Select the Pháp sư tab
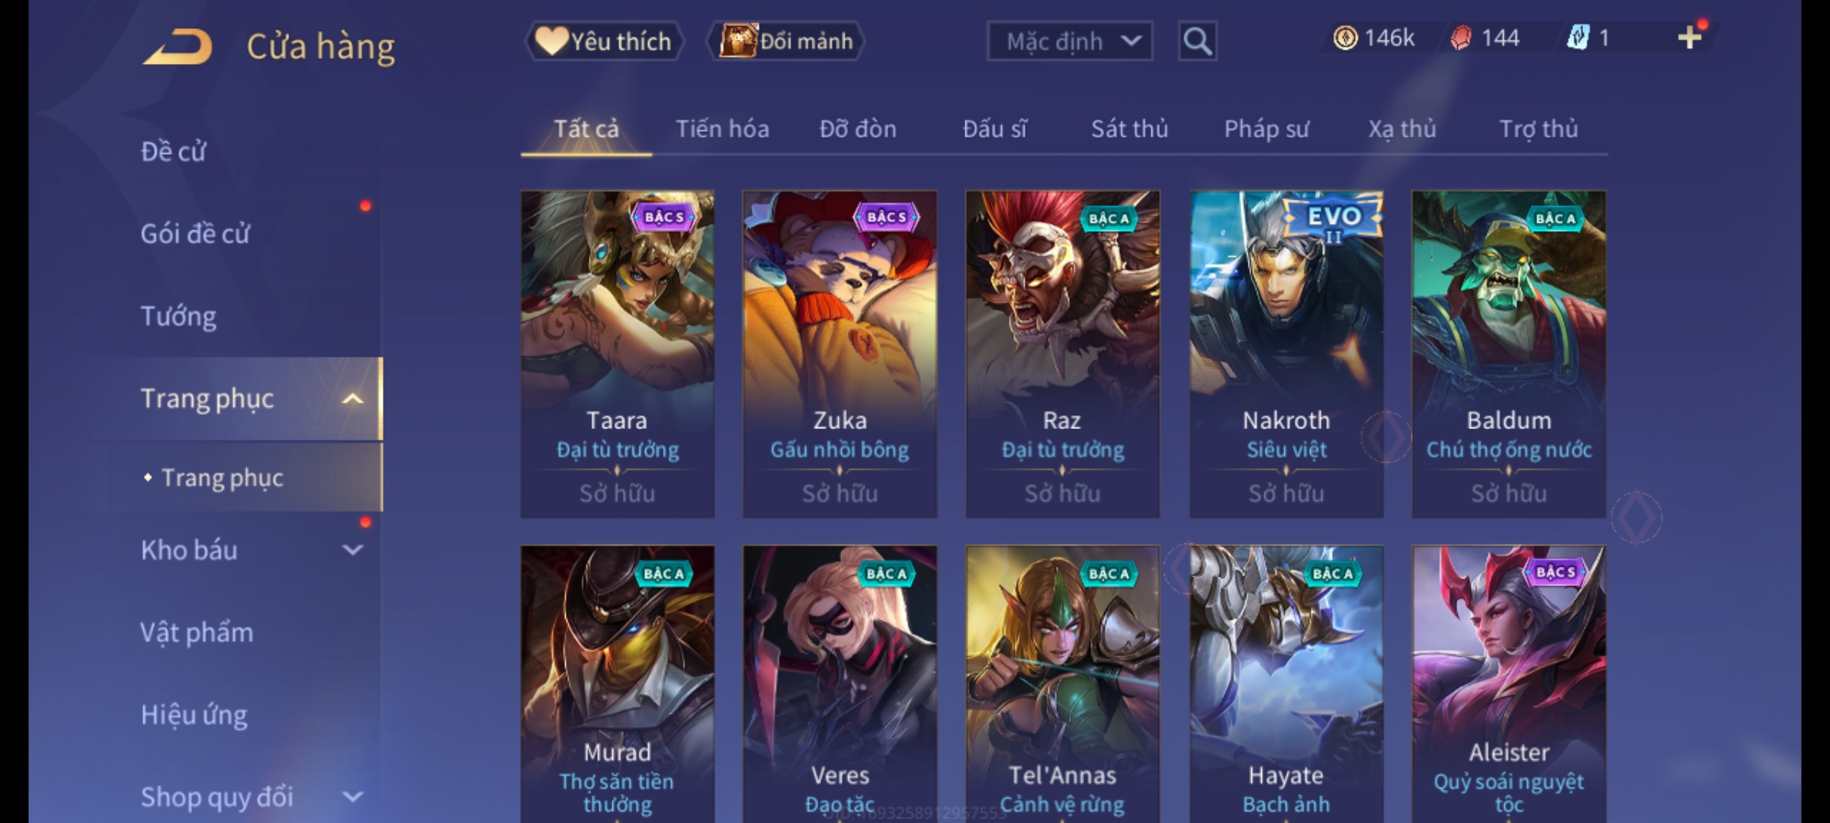The width and height of the screenshot is (1830, 823). [1267, 129]
